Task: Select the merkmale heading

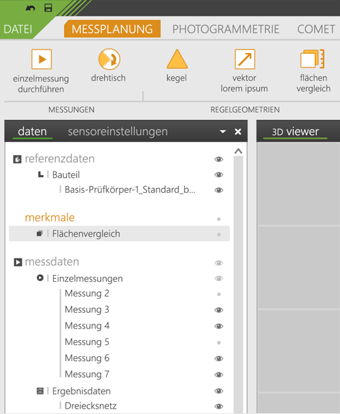Action: (x=50, y=218)
